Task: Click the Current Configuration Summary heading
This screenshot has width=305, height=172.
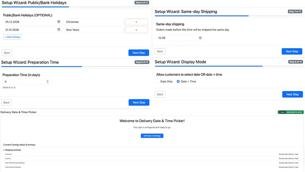Action: [x=19, y=145]
